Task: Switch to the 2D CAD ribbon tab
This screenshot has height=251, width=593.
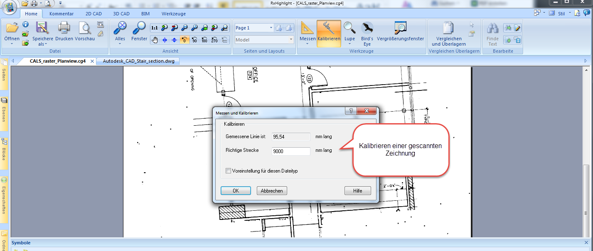Action: (94, 14)
